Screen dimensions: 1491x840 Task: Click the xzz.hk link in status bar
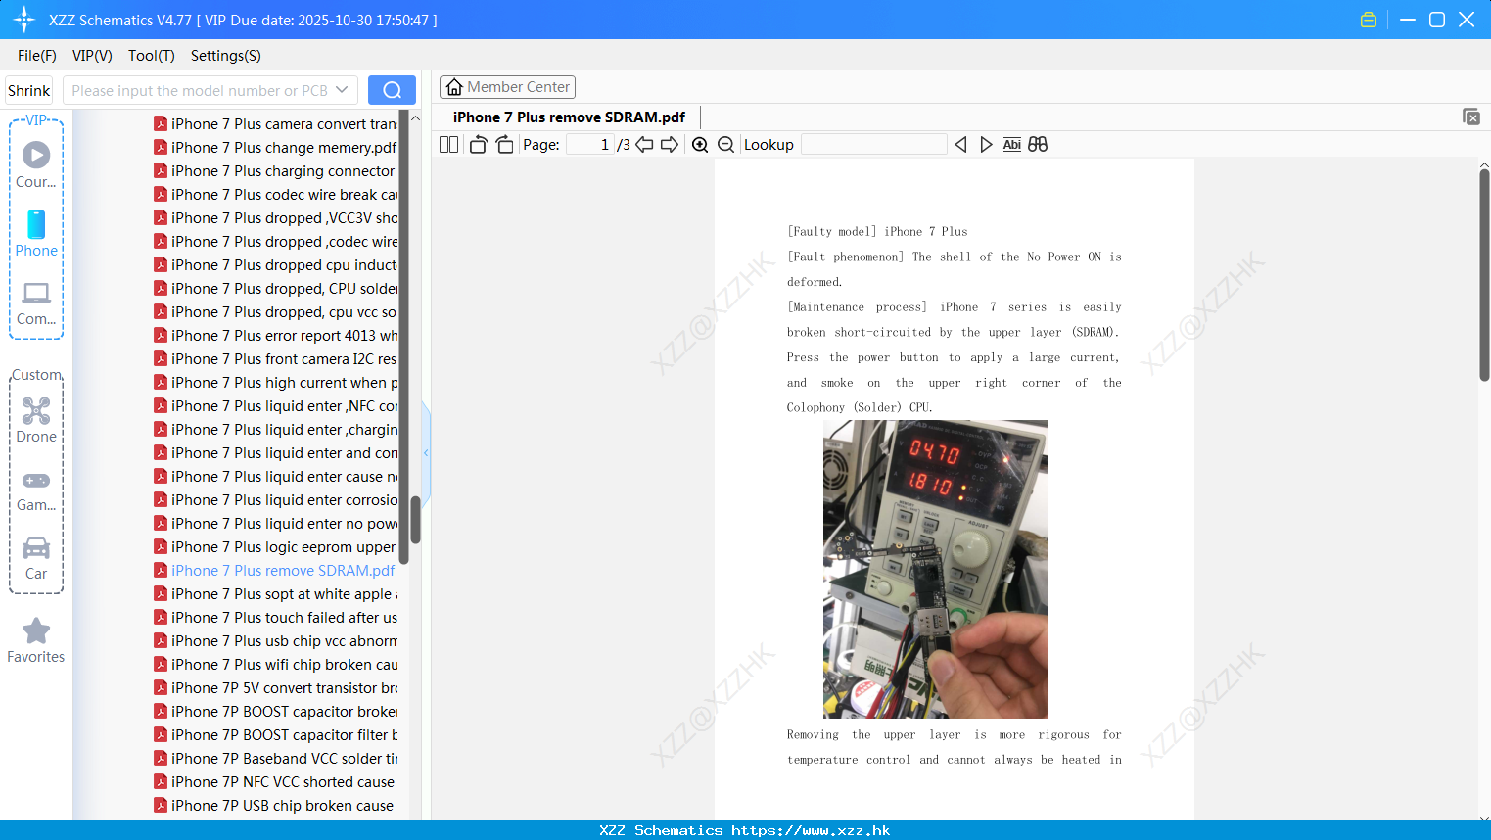[x=811, y=830]
